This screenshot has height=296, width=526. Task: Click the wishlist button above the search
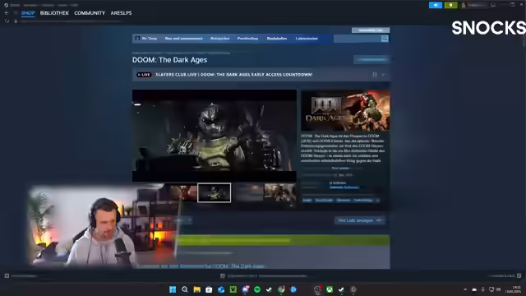371,30
